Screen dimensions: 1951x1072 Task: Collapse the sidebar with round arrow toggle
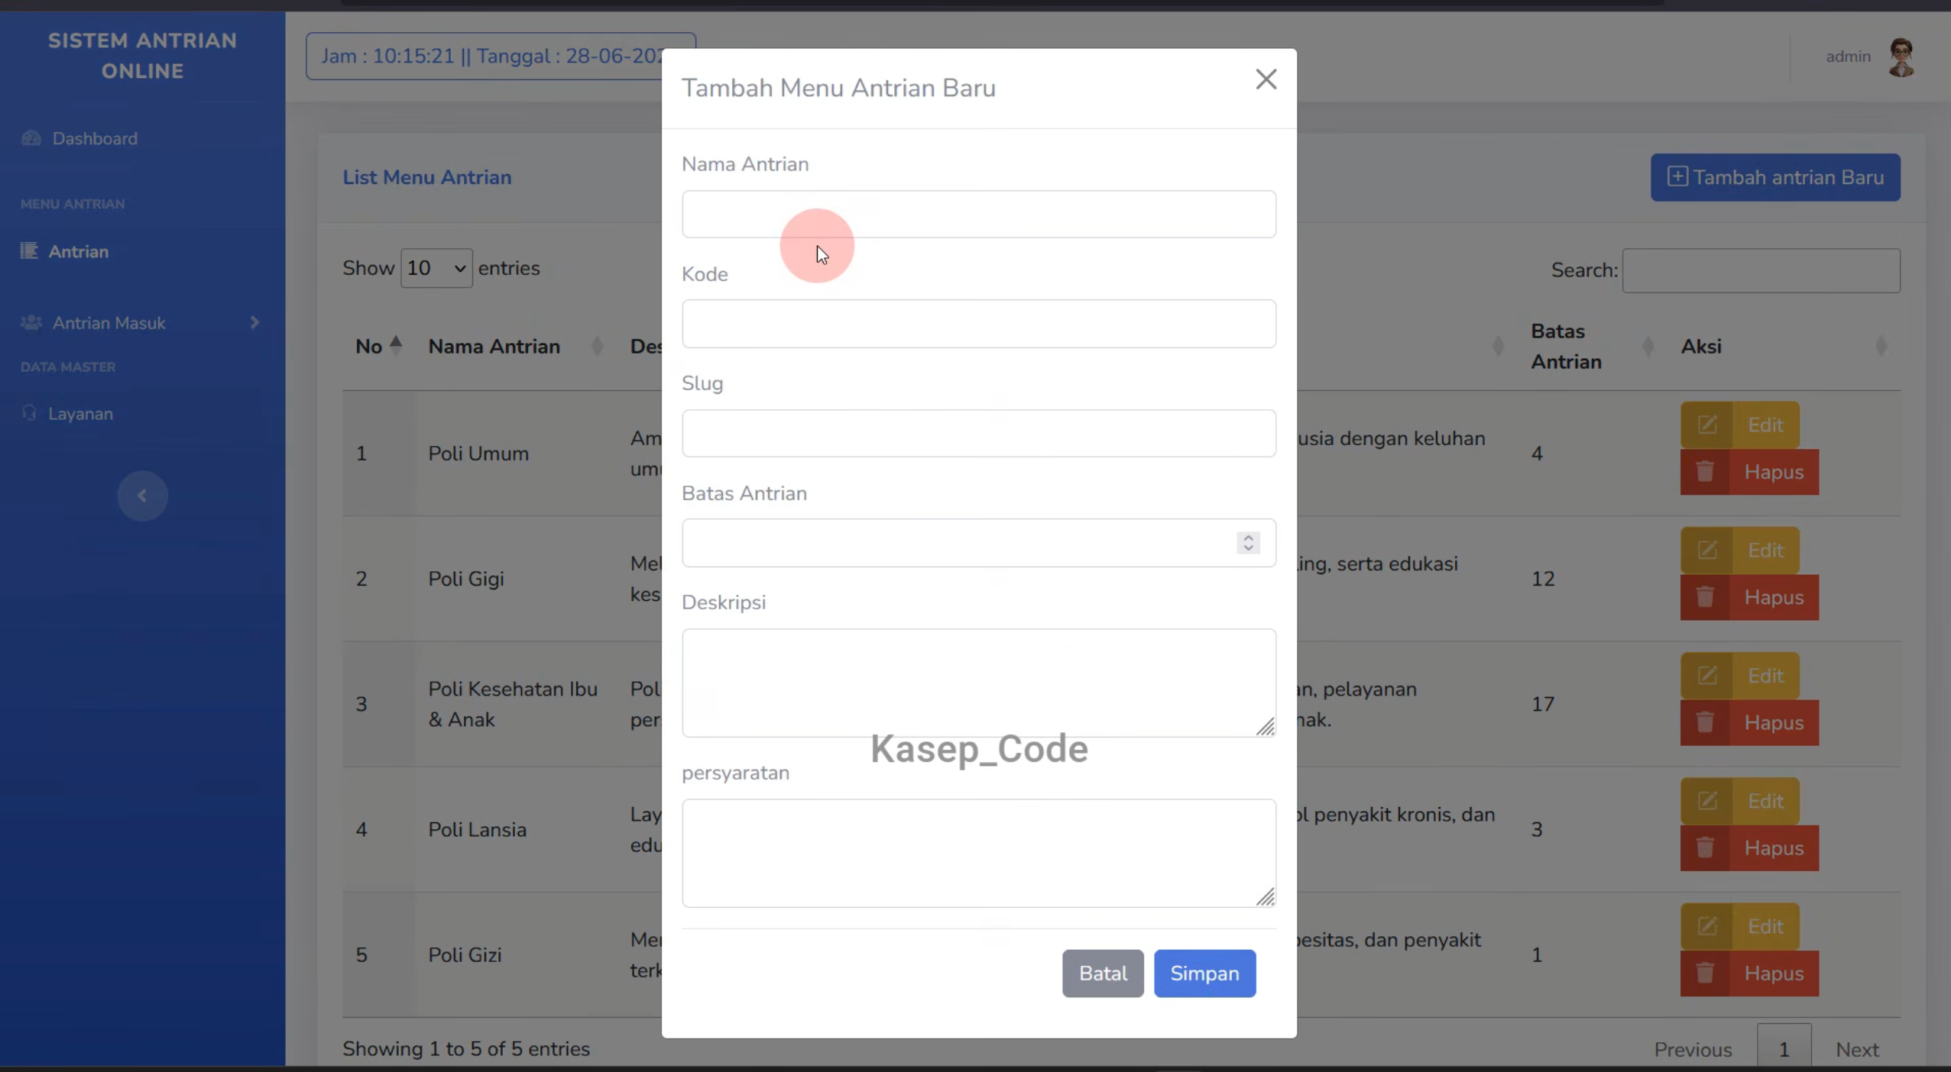[x=142, y=496]
